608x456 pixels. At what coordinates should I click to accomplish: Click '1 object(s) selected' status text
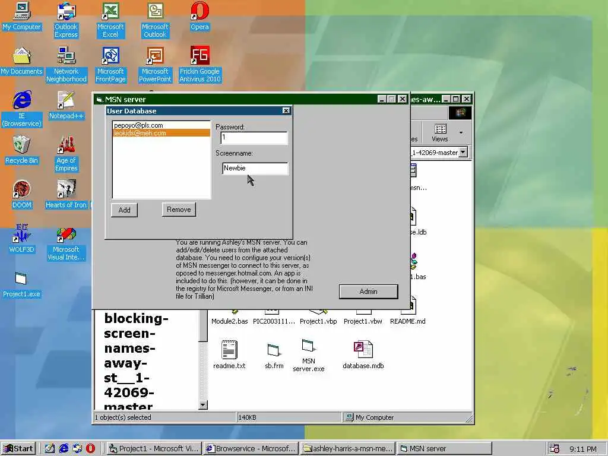click(x=123, y=417)
